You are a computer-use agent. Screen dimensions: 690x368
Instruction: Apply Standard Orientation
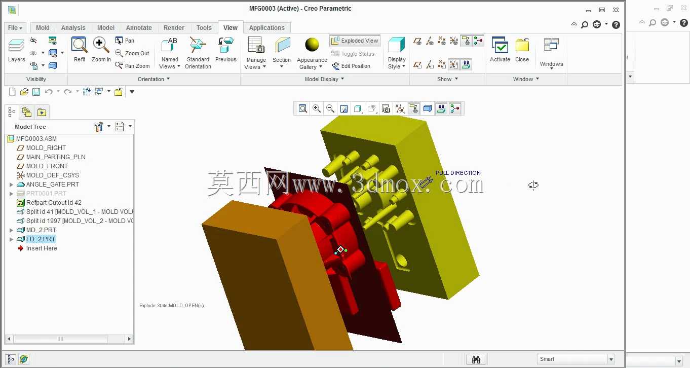[198, 53]
